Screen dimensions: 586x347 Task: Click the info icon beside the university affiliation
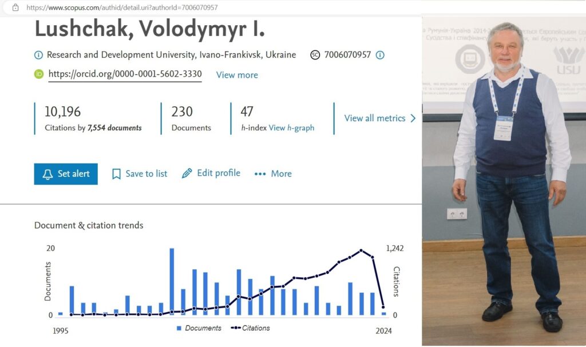coord(38,55)
